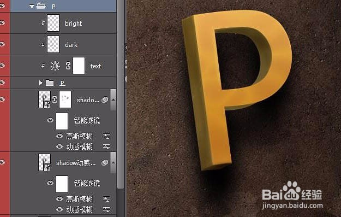341x217 pixels.
Task: Click the link icon on shado... layer
Action: (x=55, y=99)
